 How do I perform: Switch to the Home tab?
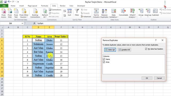coord(13,6)
